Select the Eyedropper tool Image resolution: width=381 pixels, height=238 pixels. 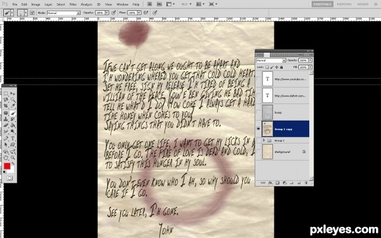tap(13, 105)
